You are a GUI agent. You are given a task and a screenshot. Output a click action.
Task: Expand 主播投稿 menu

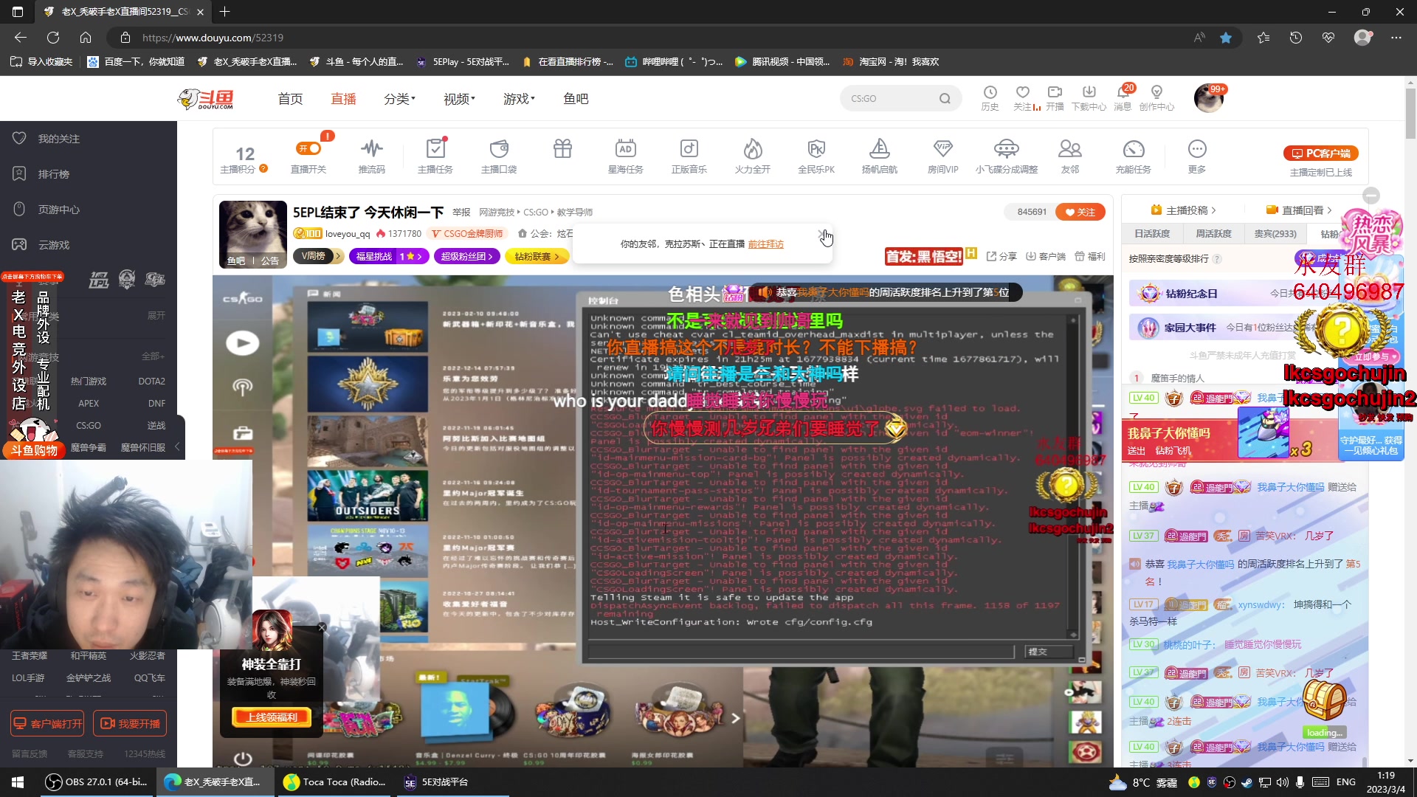pyautogui.click(x=1184, y=210)
